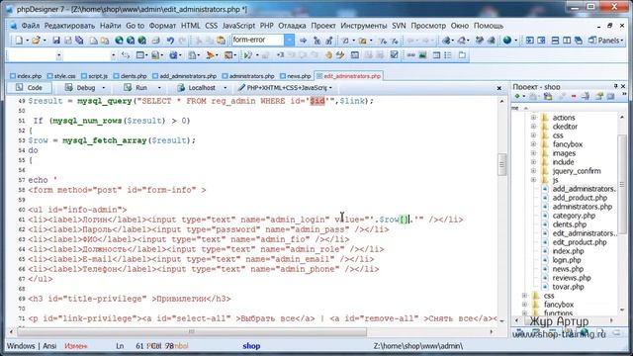Open the first empty combo box dropdown
The height and width of the screenshot is (356, 633).
[59, 55]
